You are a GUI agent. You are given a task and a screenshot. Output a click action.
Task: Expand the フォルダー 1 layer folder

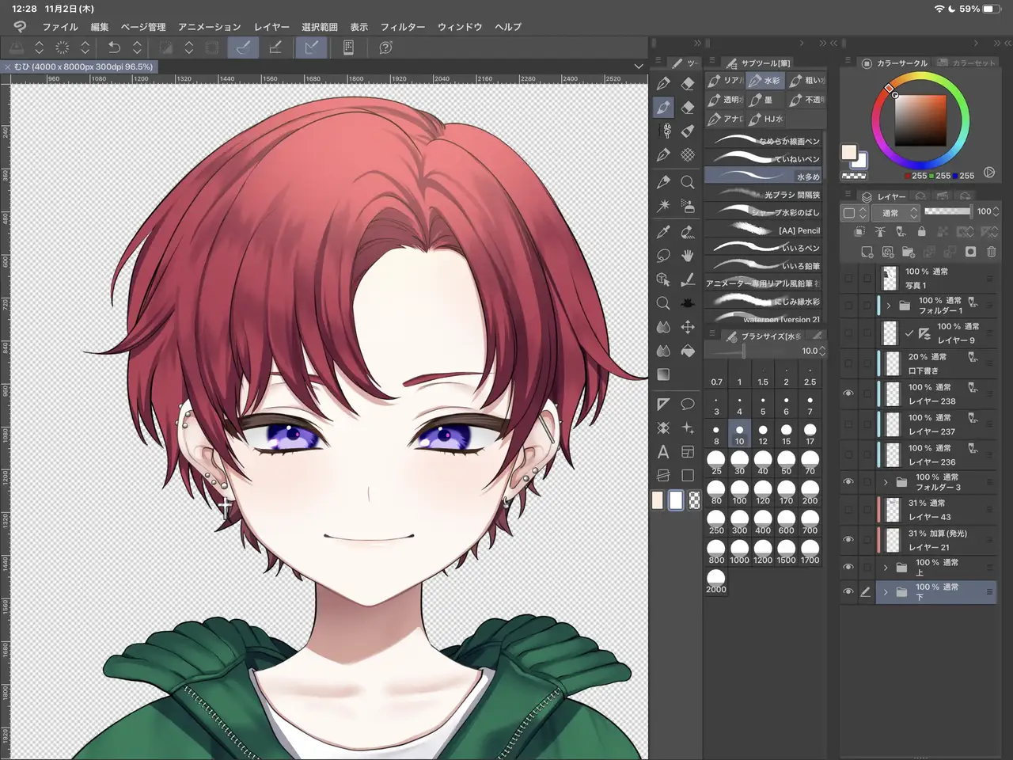[889, 306]
